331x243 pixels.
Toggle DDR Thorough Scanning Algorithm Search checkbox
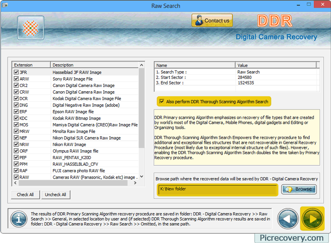[162, 101]
